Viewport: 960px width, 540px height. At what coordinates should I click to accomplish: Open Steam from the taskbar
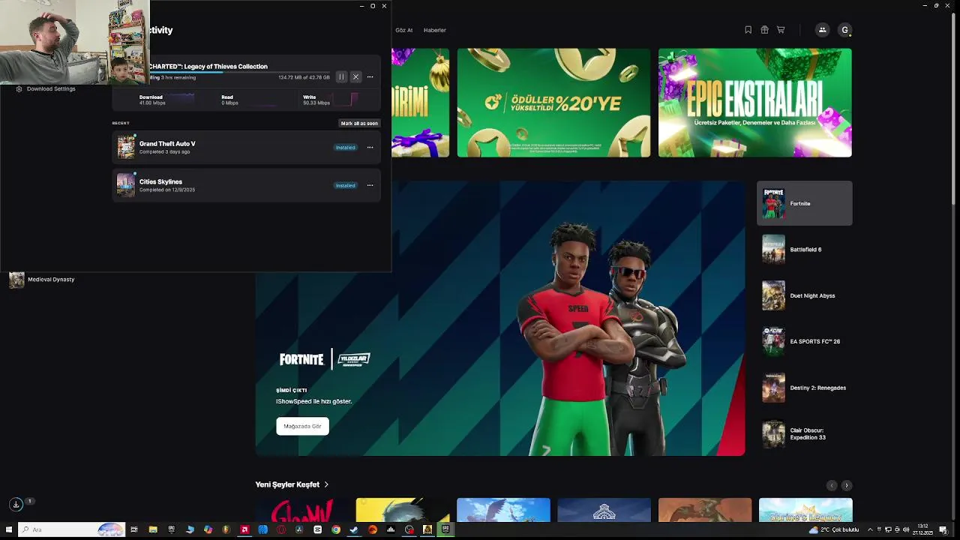point(354,529)
